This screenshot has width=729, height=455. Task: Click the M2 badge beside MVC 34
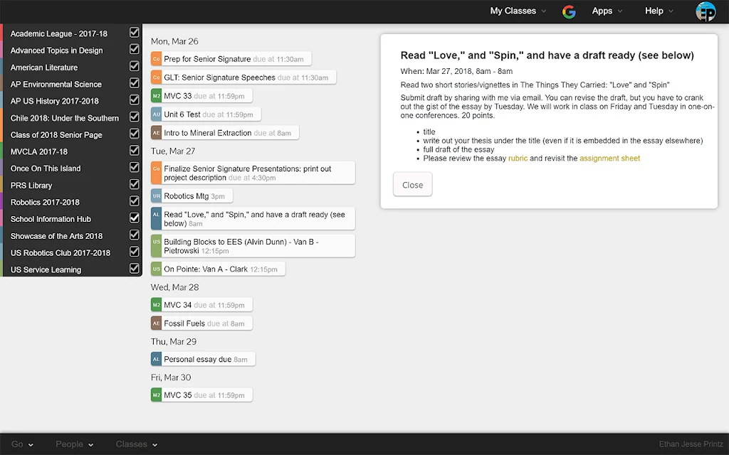click(x=156, y=305)
